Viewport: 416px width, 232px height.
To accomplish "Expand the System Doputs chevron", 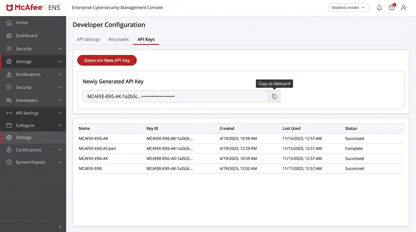I will [x=60, y=162].
